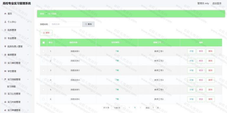This screenshot has height=113, width=227.
Task: Click the trash icon on the batch 删除 button
Action: pos(44,33)
